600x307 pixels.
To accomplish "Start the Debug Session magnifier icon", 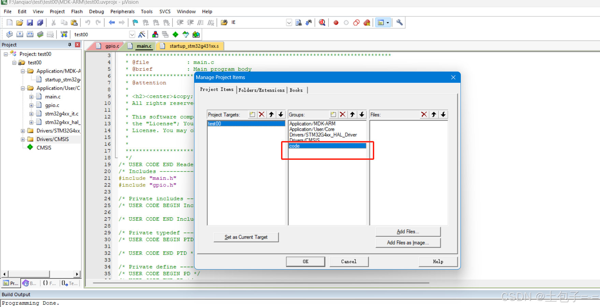I will click(322, 22).
